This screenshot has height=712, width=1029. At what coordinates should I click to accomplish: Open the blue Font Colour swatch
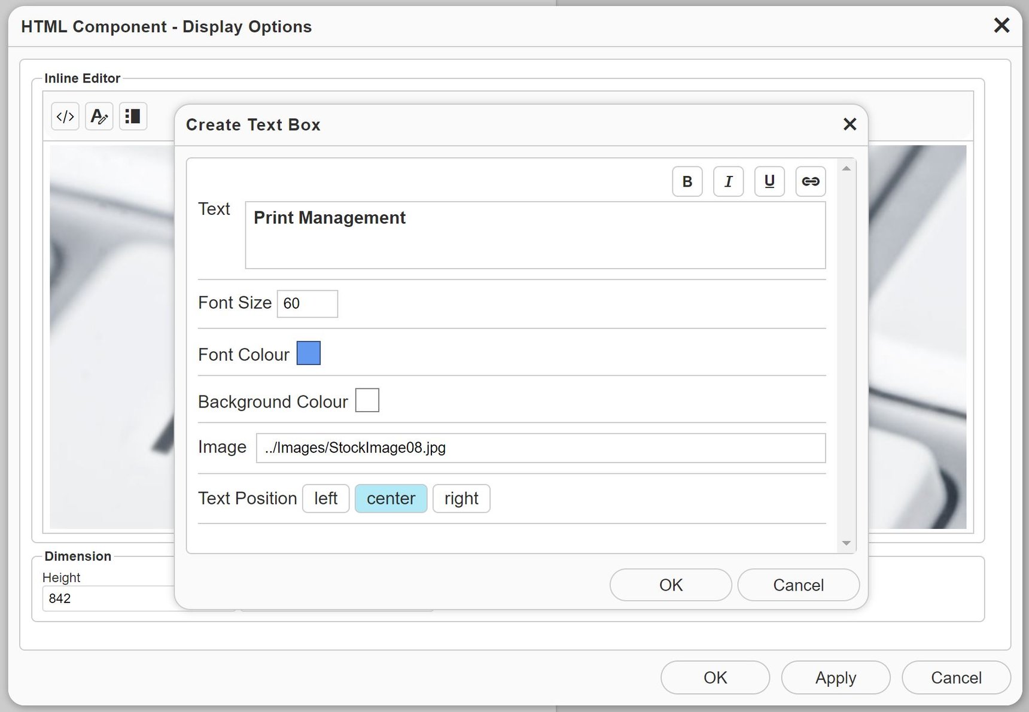(309, 353)
